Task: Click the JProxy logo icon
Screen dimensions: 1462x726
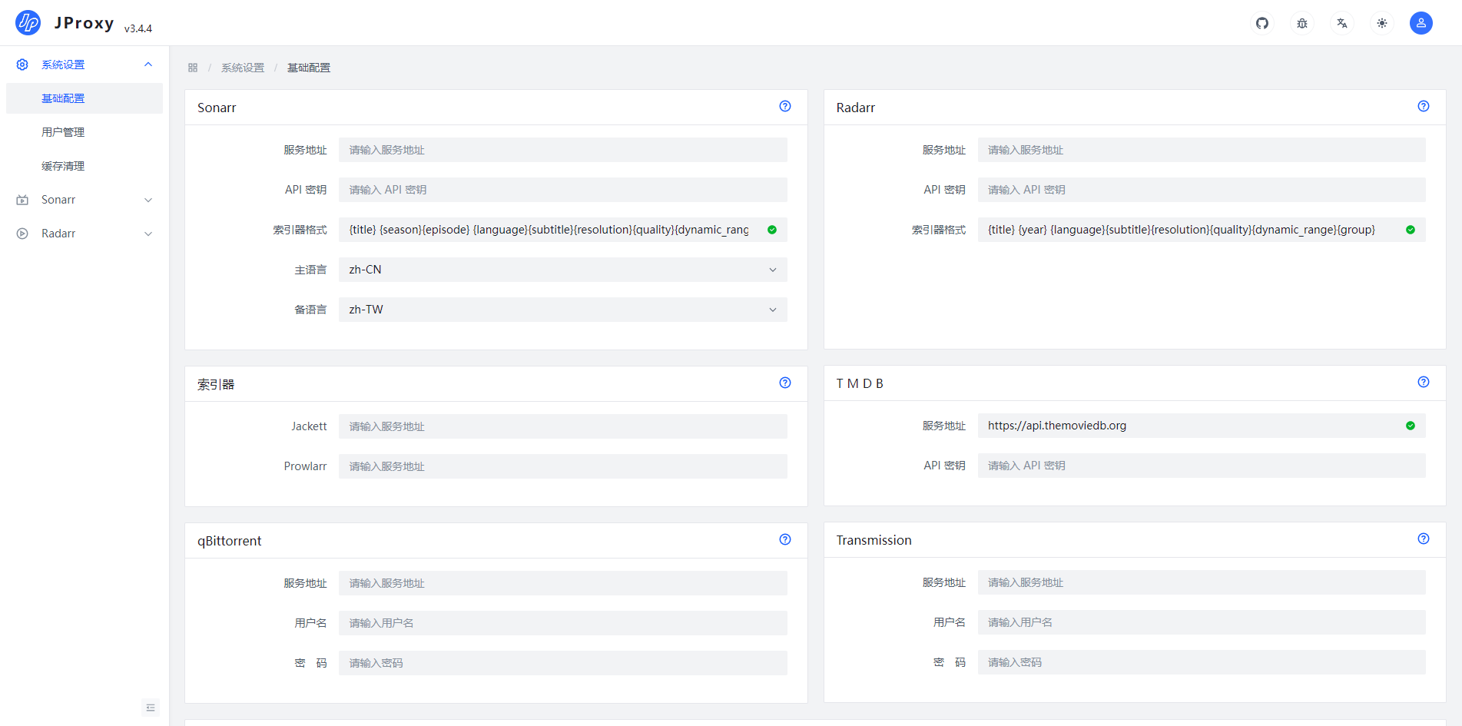Action: point(28,23)
